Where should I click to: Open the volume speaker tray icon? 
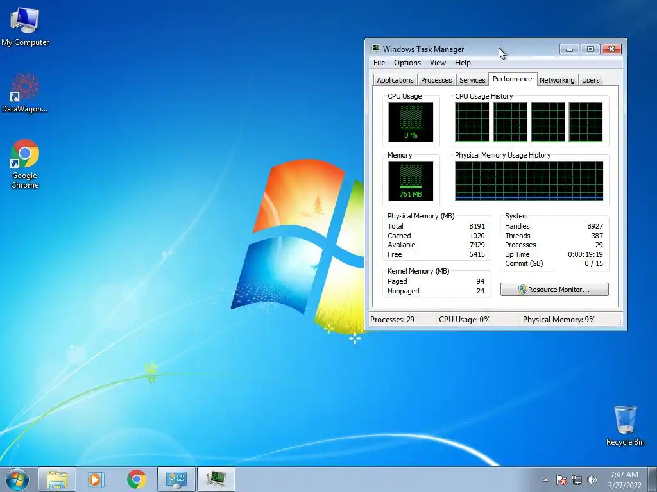[592, 480]
